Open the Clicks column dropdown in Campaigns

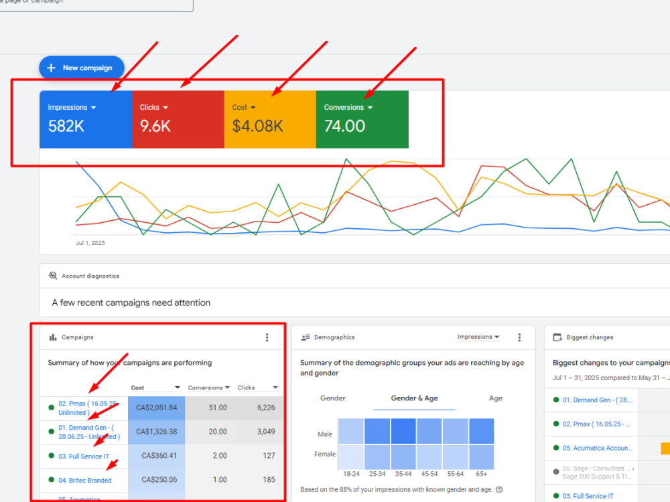click(x=258, y=388)
